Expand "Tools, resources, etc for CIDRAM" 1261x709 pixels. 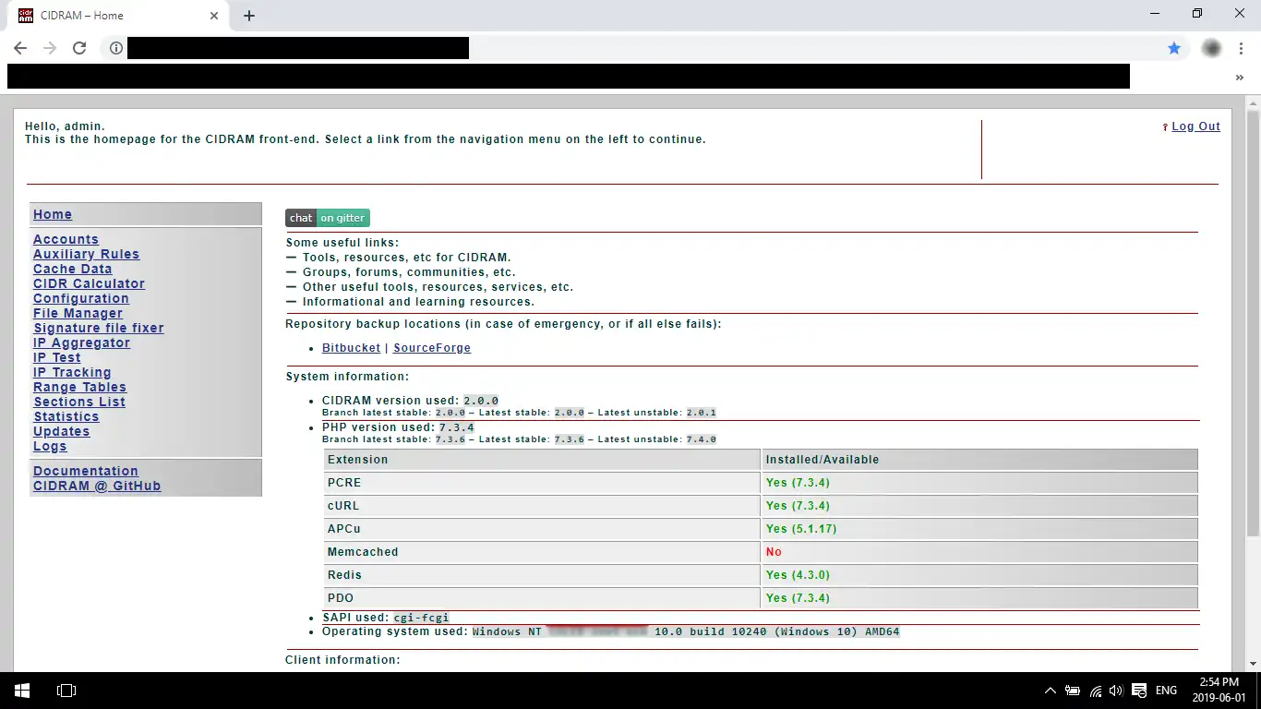(398, 258)
